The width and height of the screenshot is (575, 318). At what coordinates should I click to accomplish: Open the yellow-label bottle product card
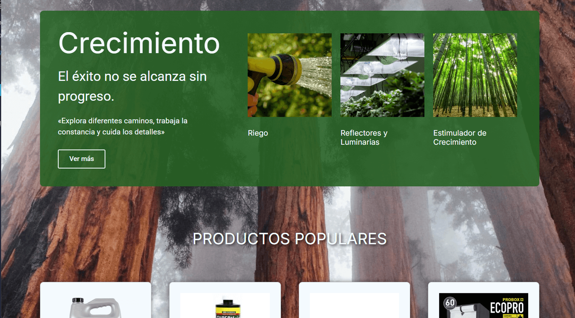coord(225,300)
